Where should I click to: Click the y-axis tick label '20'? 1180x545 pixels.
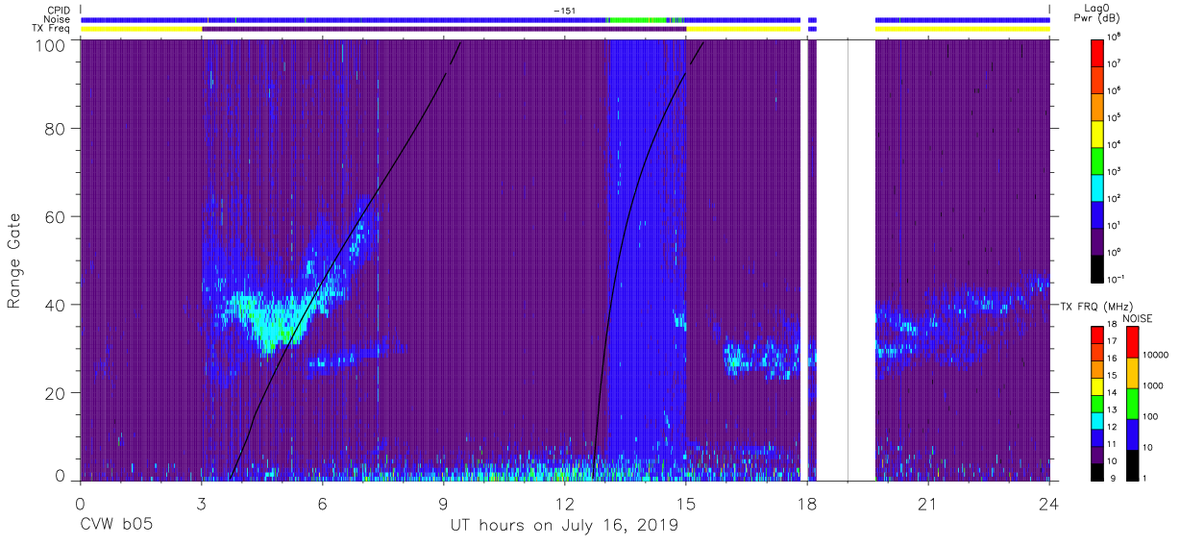tap(55, 393)
